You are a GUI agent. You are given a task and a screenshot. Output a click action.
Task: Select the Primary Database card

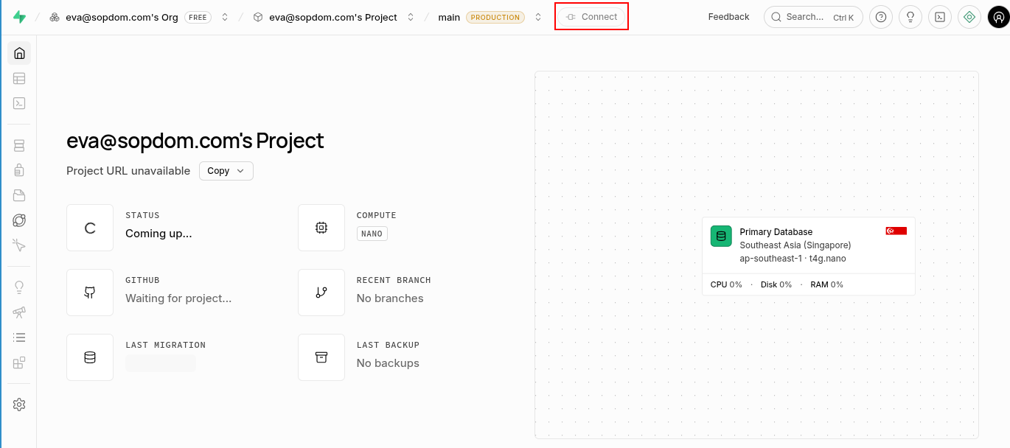tap(809, 256)
